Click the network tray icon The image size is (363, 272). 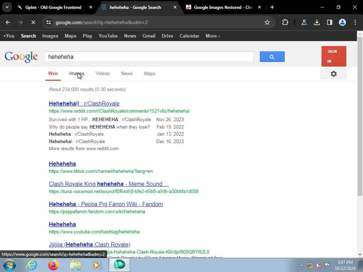310,265
